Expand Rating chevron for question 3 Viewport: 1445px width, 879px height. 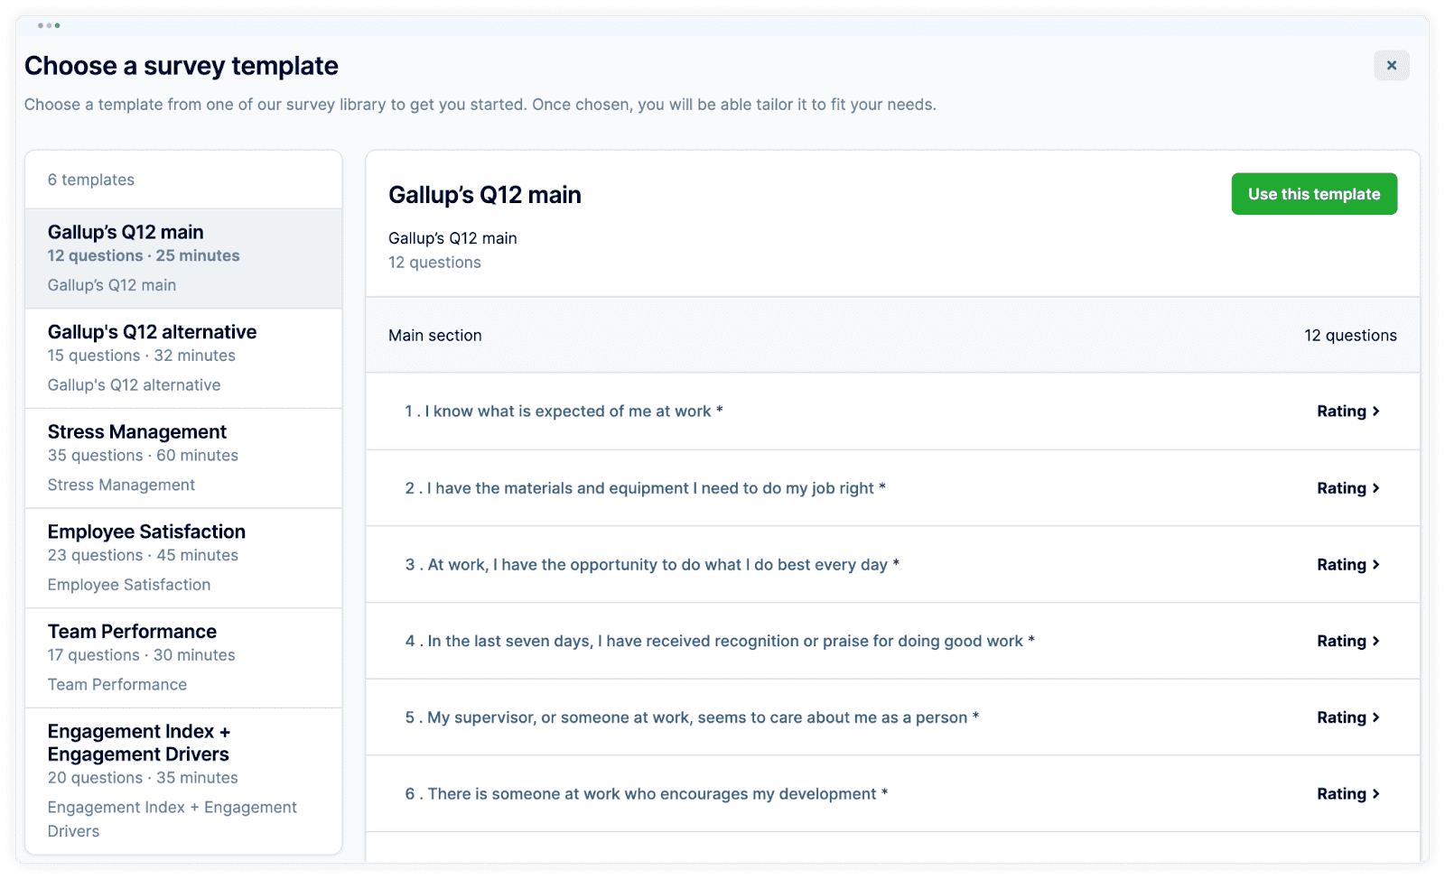1375,565
